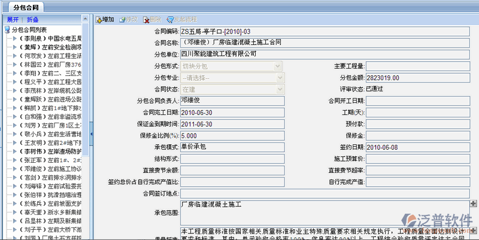Viewport: 479px width, 240px height.
Task: Select tree item (白和强)左前非溢流坝
Action: coord(50,117)
